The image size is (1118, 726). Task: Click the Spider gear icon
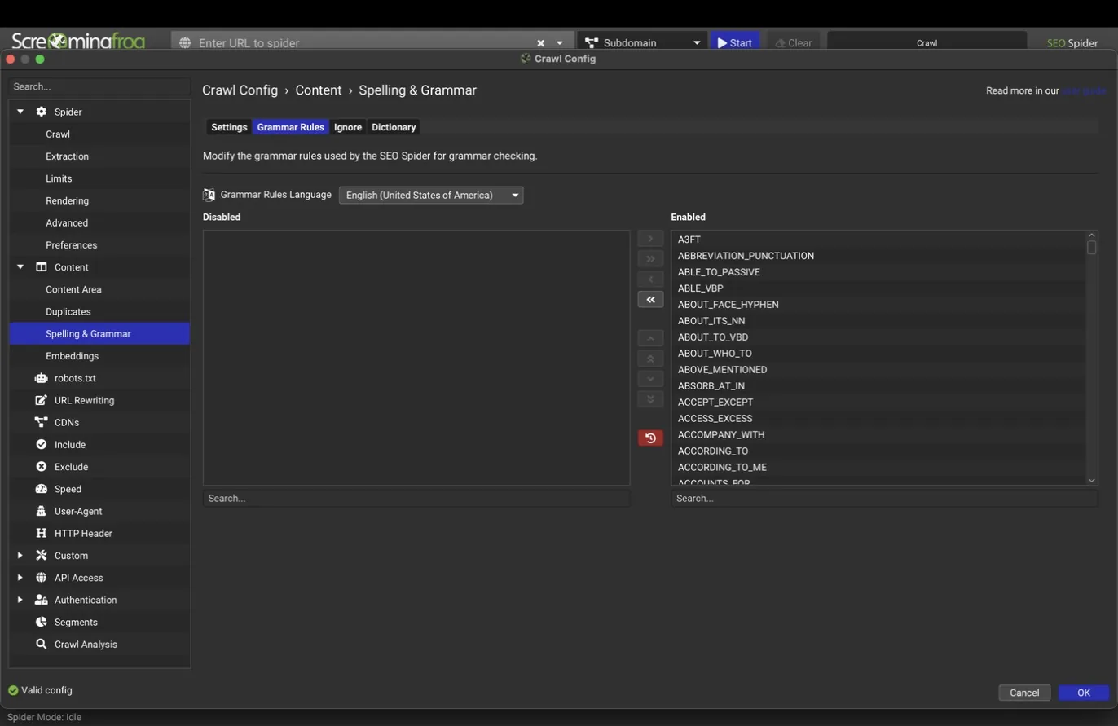[x=42, y=112]
